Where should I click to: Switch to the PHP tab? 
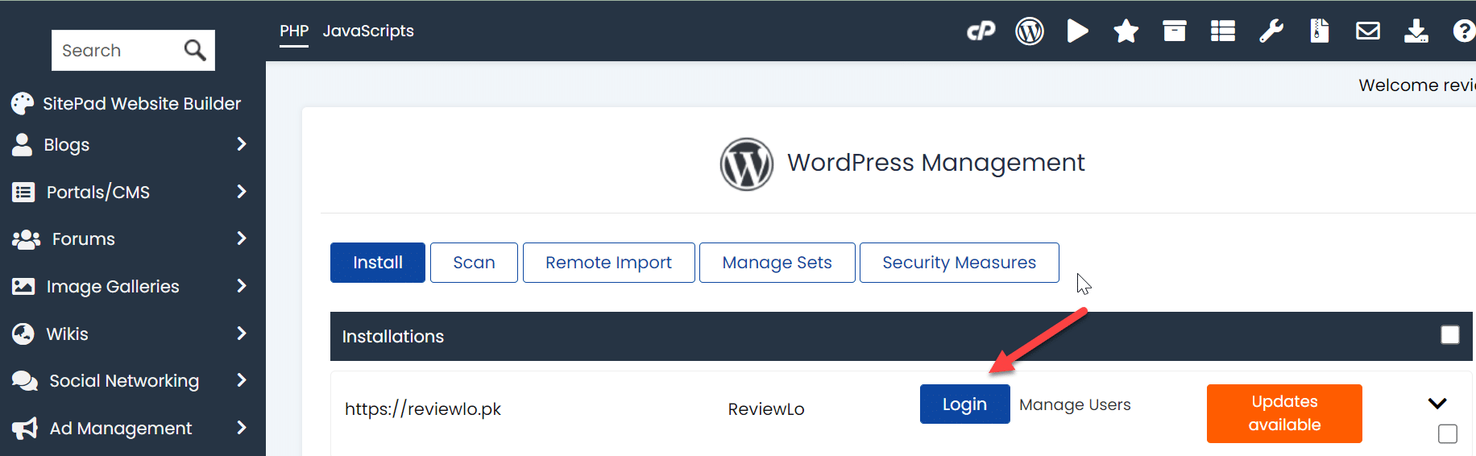[294, 31]
